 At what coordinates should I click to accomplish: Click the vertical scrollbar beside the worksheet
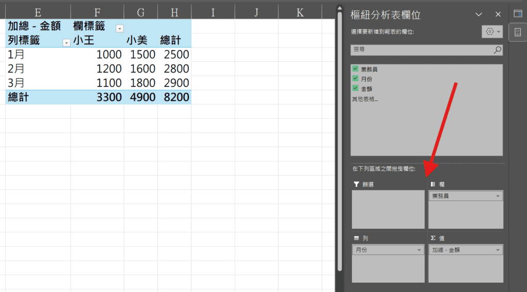point(339,139)
